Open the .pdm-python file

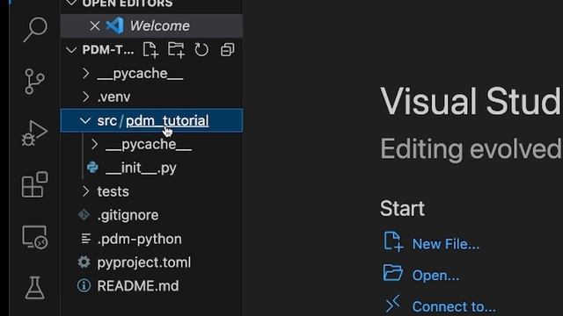coord(139,239)
